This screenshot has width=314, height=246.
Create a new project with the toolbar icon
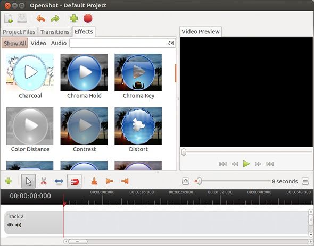tap(9, 19)
